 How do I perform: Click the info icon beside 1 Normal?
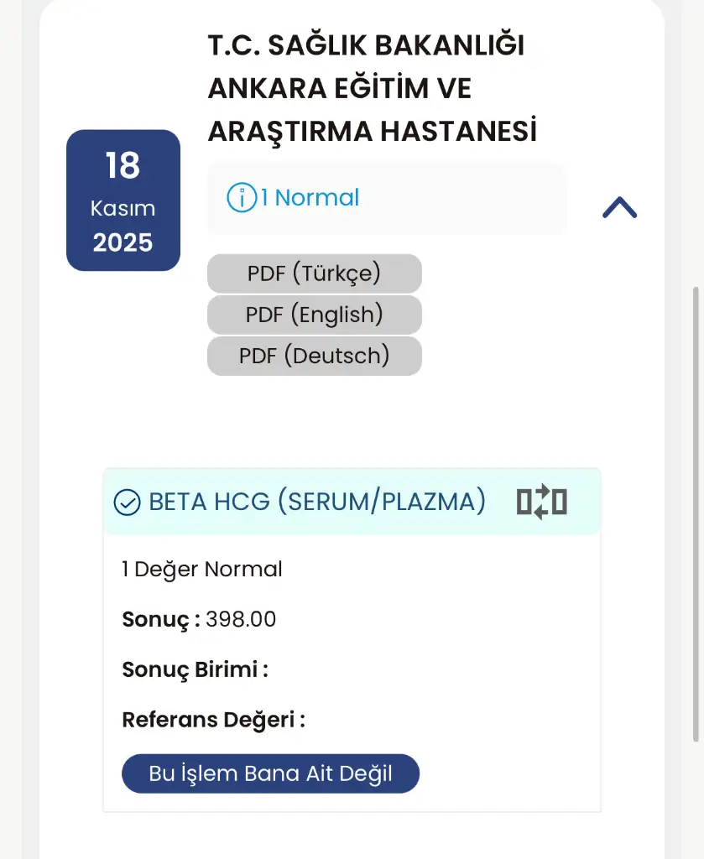tap(242, 198)
